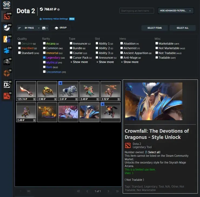Go to the first page double-arrow
The height and width of the screenshot is (197, 200).
pos(78,191)
